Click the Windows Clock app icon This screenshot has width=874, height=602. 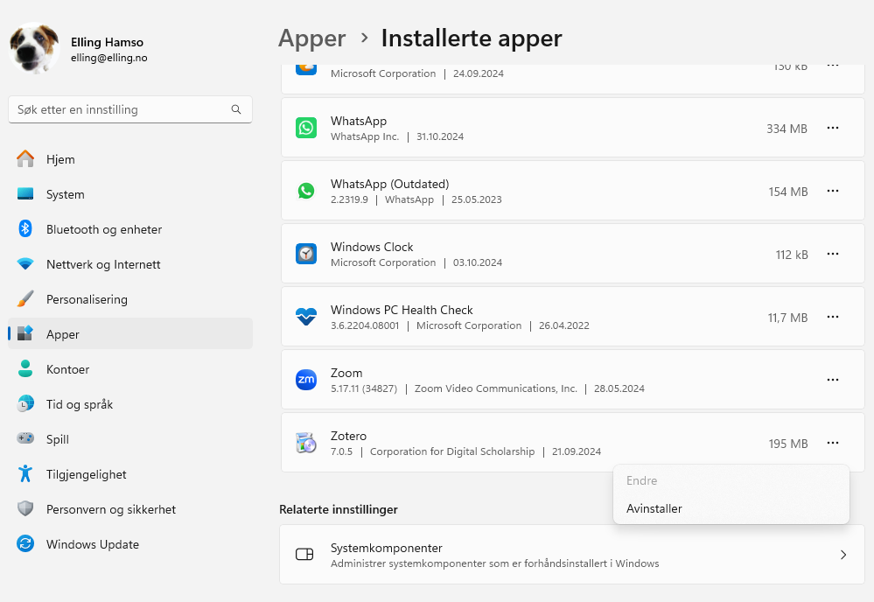tap(306, 254)
